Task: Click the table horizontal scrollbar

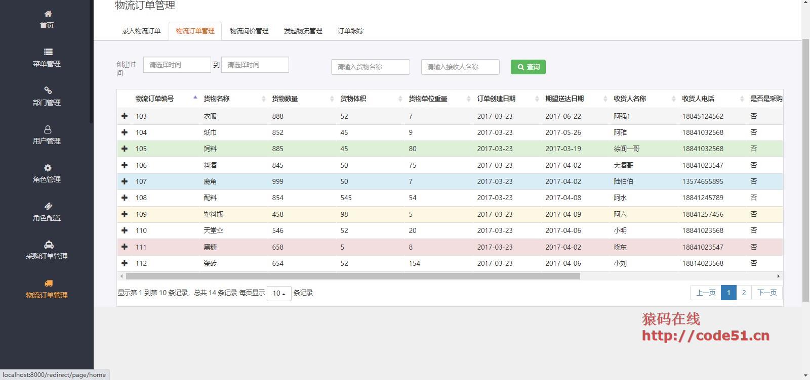Action: click(x=353, y=276)
